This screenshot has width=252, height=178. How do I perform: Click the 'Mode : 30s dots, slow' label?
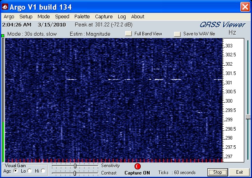32,34
